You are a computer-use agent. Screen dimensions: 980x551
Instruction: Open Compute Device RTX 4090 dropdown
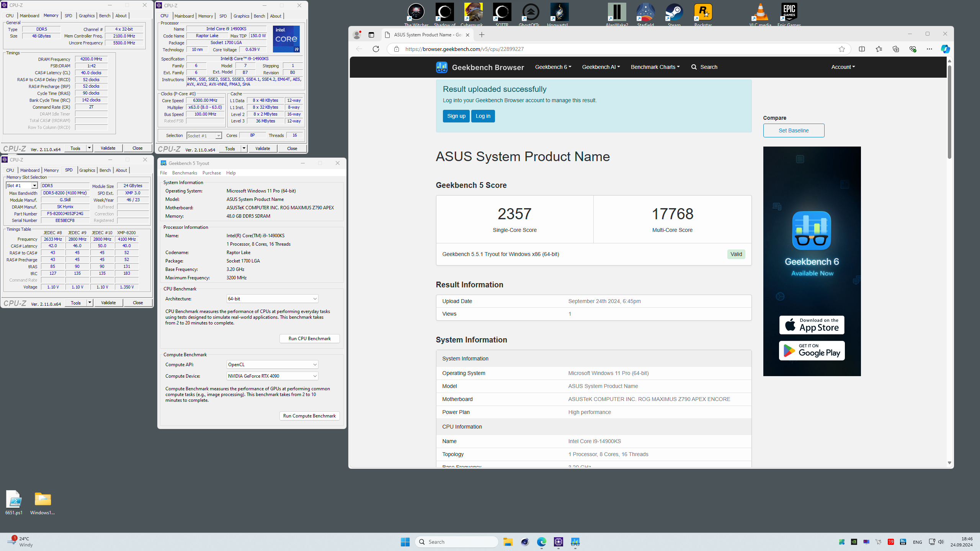[x=272, y=376]
